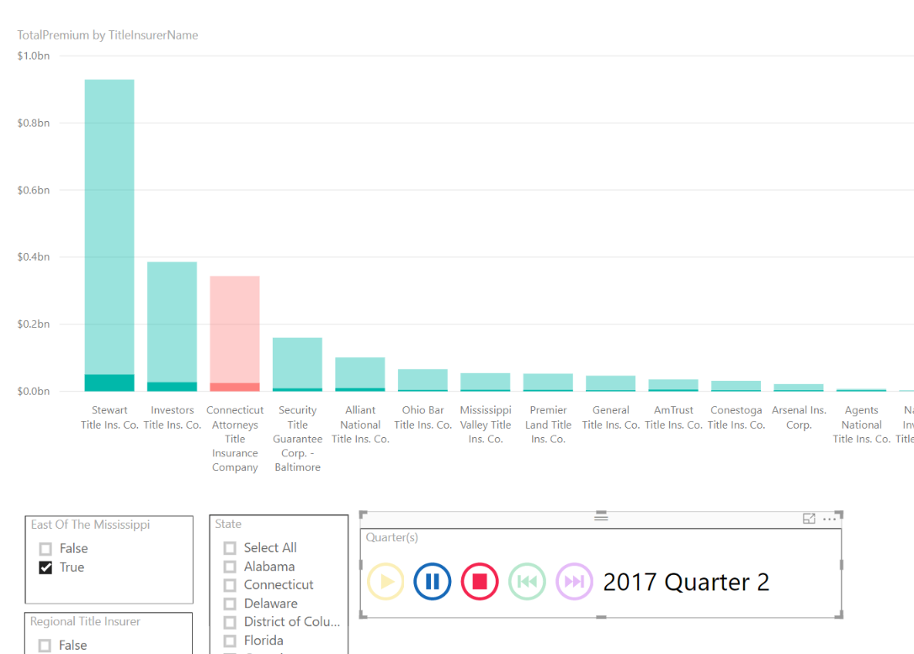Click the Stewart Title Ins. Co. axis label
The width and height of the screenshot is (914, 654).
[x=109, y=418]
